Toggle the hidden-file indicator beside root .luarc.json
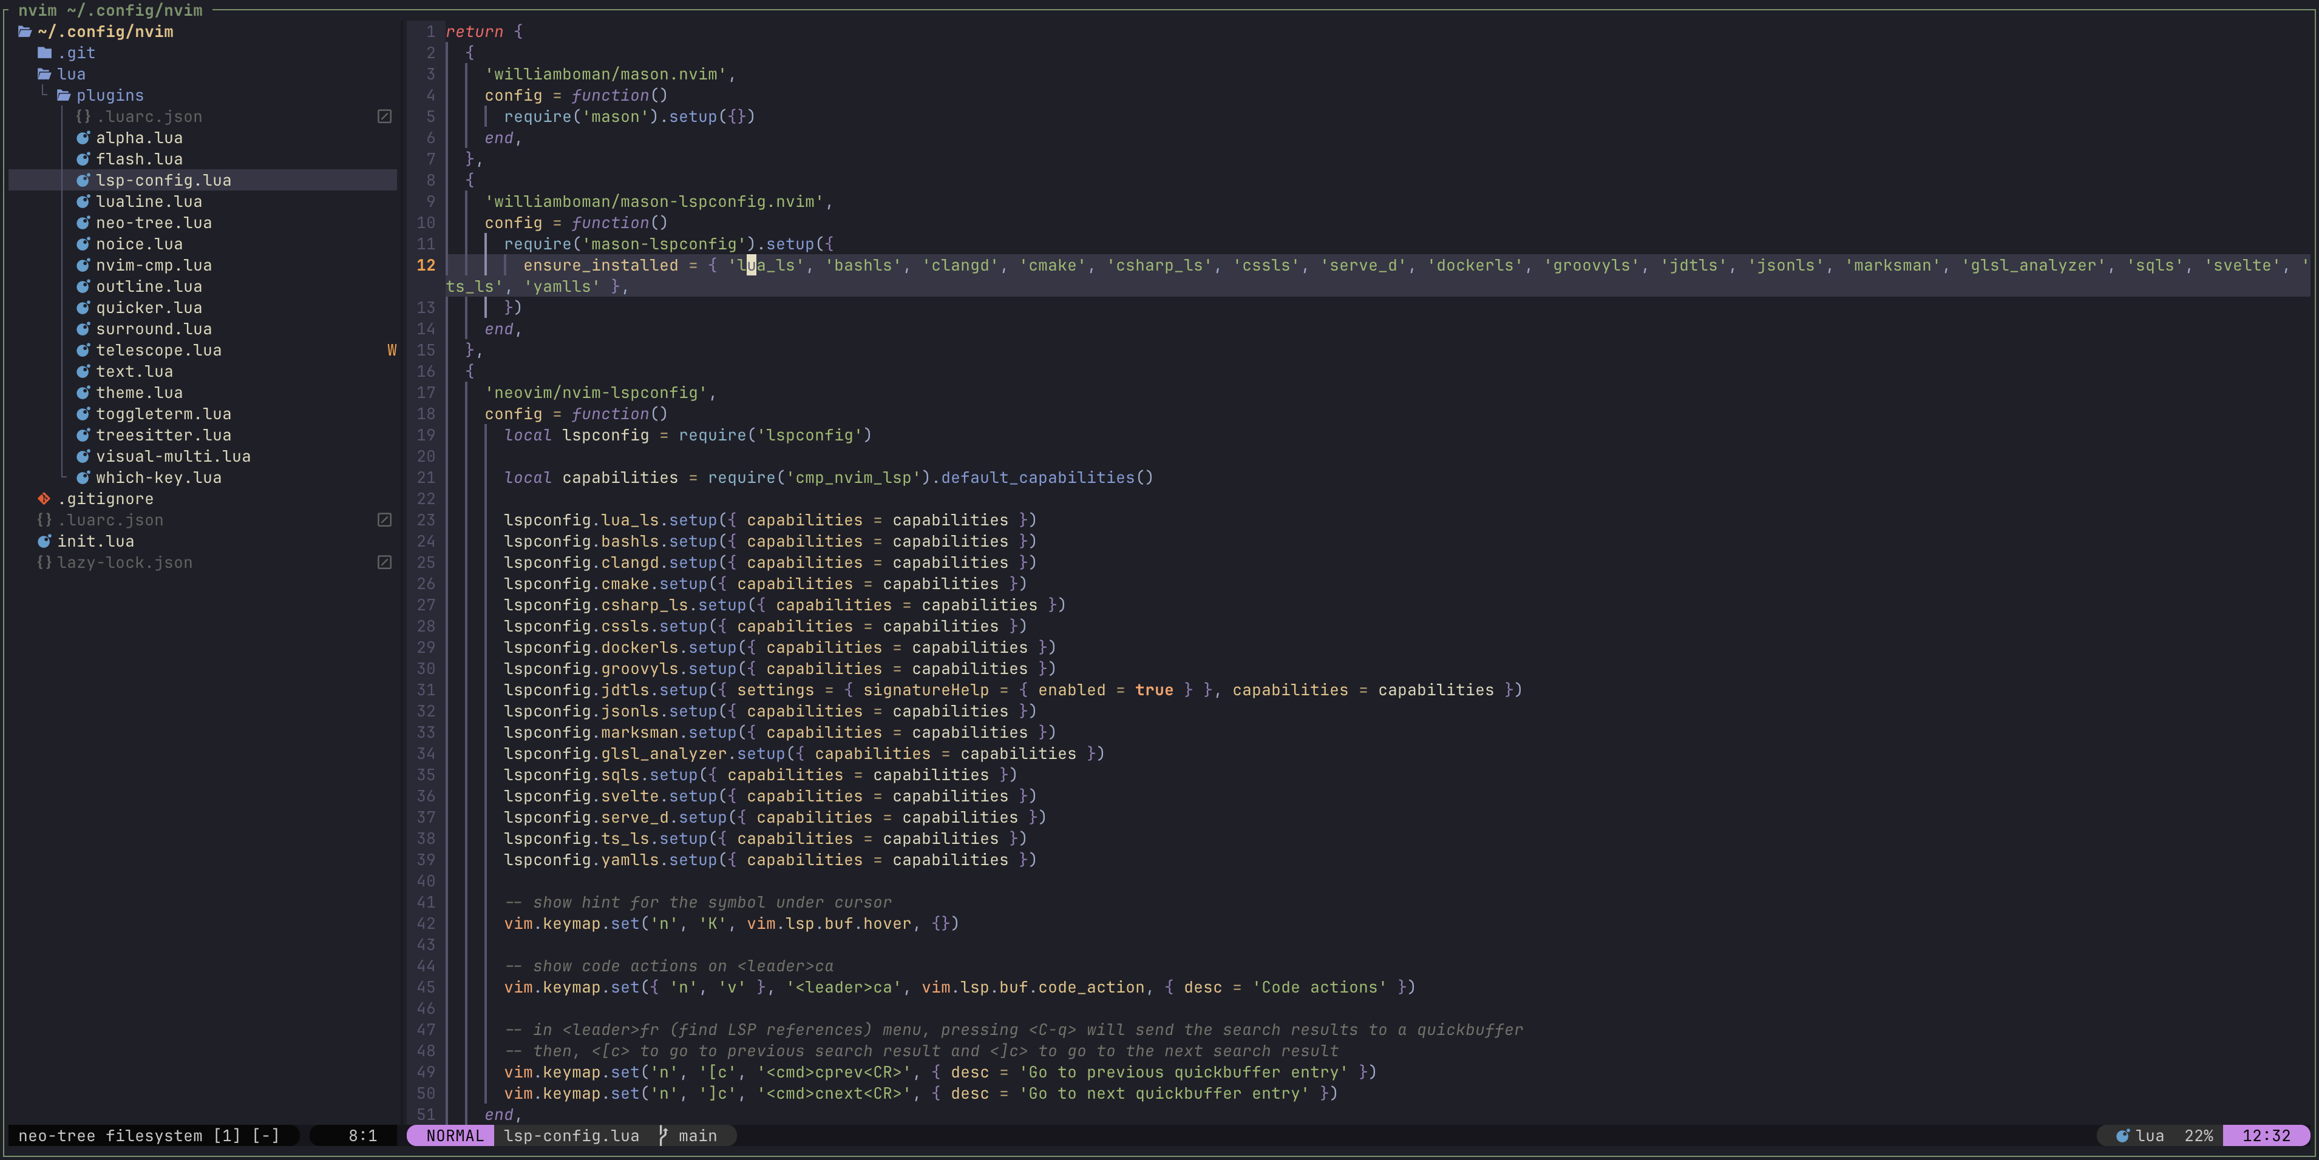The image size is (2319, 1160). 384,520
